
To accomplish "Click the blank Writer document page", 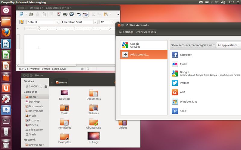I will (x=70, y=49).
